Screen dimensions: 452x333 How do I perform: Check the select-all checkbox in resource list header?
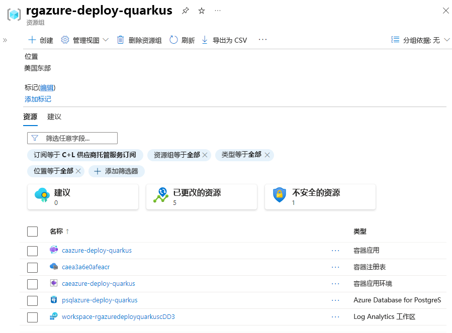pos(32,232)
